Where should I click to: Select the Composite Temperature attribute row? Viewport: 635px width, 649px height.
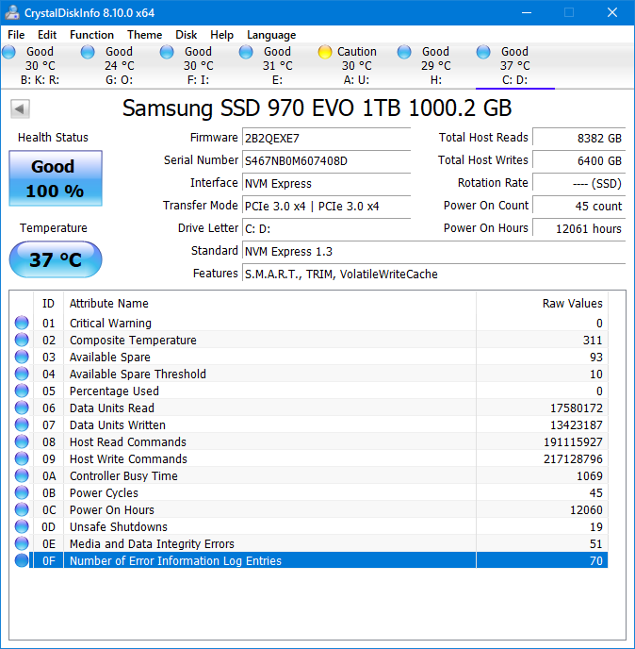(x=309, y=340)
